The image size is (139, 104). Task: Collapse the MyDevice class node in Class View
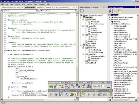pos(110,22)
